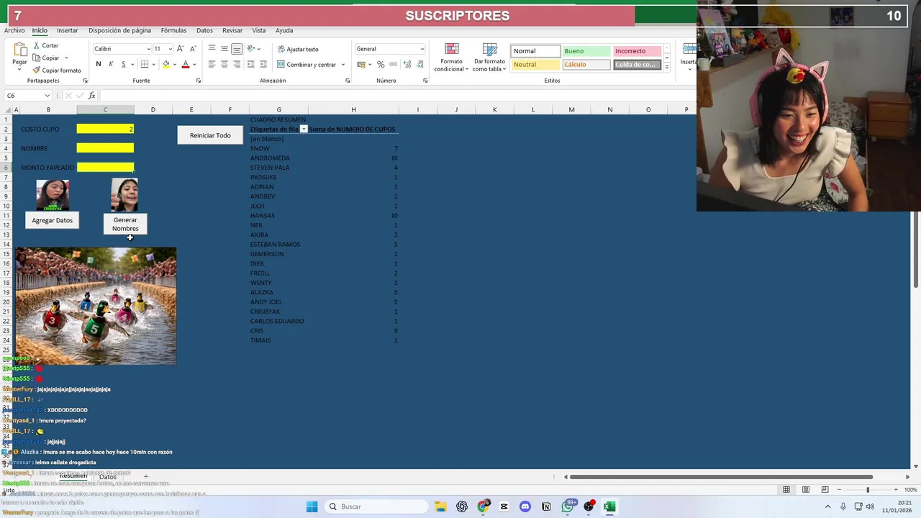
Task: Open the Calibri font name dropdown
Action: pyautogui.click(x=149, y=49)
